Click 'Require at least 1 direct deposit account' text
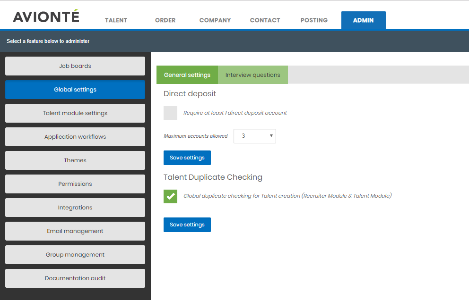Image resolution: width=469 pixels, height=300 pixels. point(235,113)
